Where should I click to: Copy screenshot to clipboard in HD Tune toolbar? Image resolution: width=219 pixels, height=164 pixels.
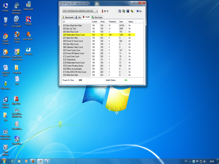click(124, 11)
